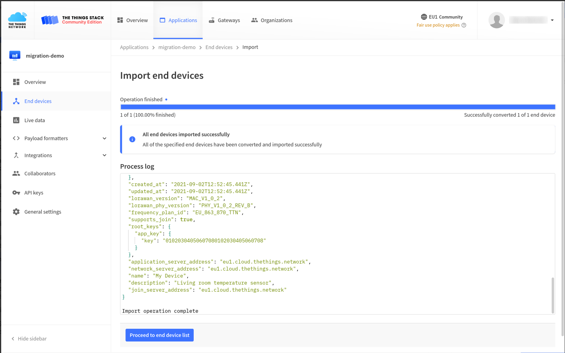
Task: Click the fair use policy help icon
Action: (x=464, y=25)
